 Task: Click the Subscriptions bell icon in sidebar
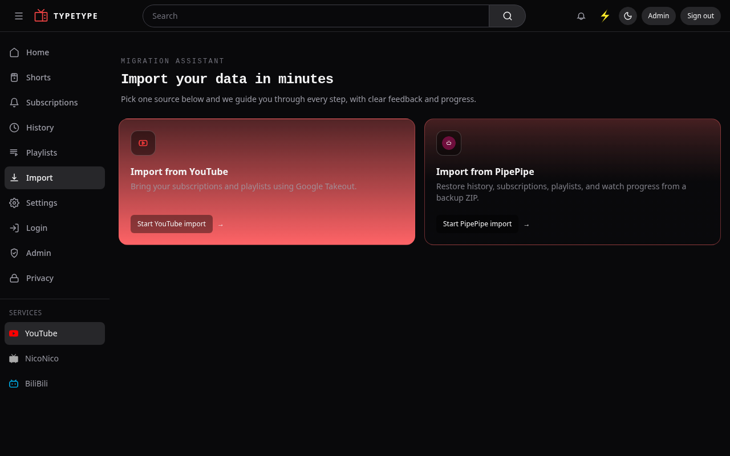[14, 103]
